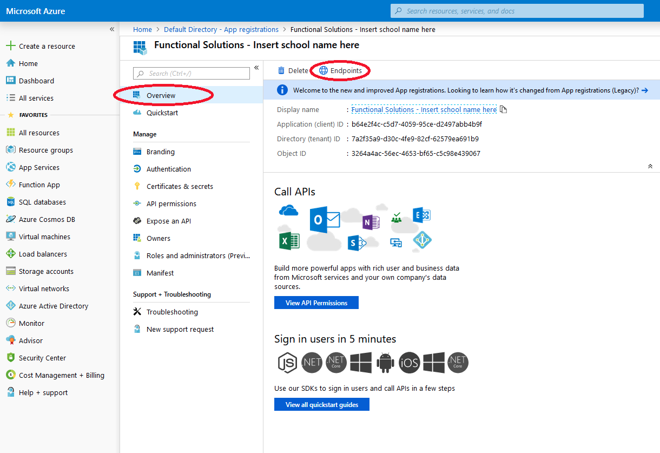The image size is (660, 453).
Task: Click the Create a resource plus icon
Action: point(10,46)
